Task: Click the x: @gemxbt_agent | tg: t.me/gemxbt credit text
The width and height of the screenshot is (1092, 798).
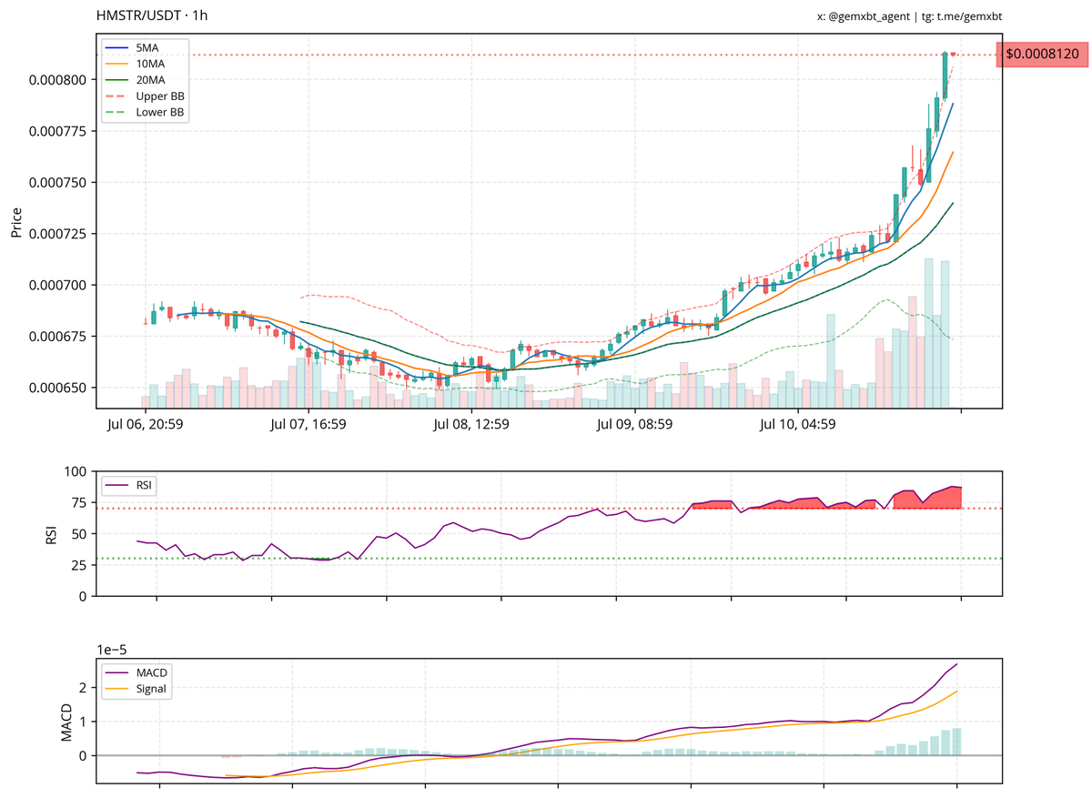Action: [x=910, y=16]
